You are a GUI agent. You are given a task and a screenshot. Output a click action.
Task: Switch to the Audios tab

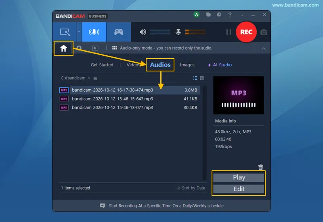pyautogui.click(x=160, y=65)
